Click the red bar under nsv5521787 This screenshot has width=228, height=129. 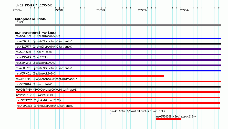(x=118, y=103)
